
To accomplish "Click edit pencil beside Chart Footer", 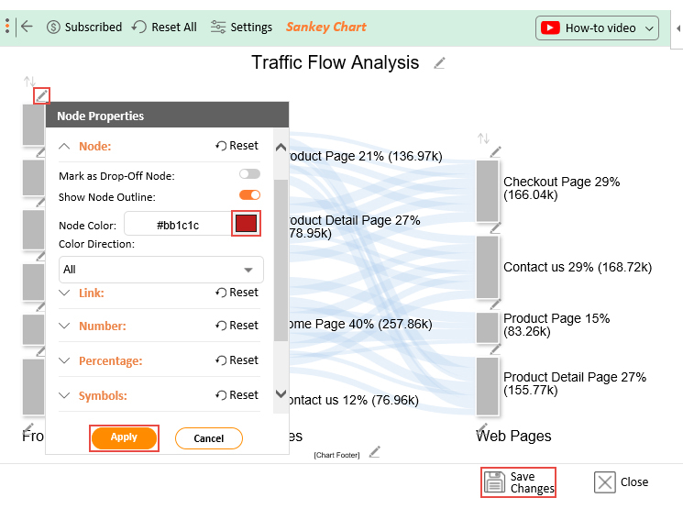I will 375,452.
